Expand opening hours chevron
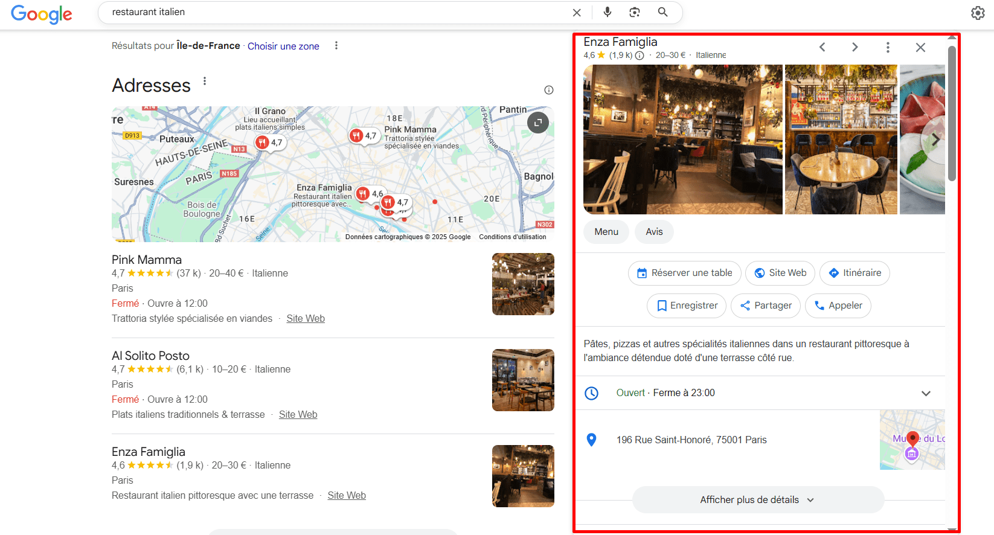Image resolution: width=994 pixels, height=535 pixels. tap(926, 393)
